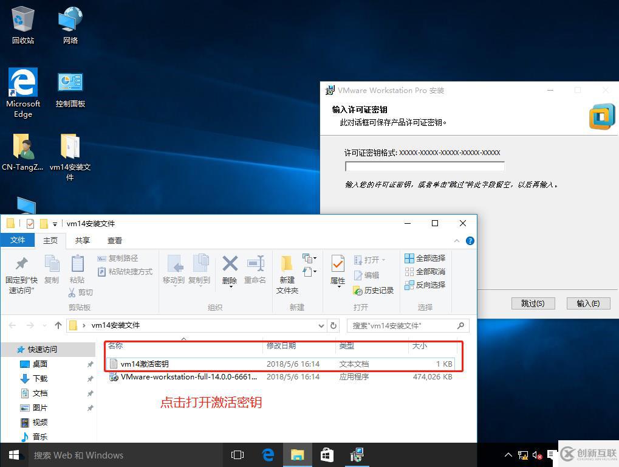Open the 文件 (File) menu tab
This screenshot has height=467, width=619.
pyautogui.click(x=18, y=240)
